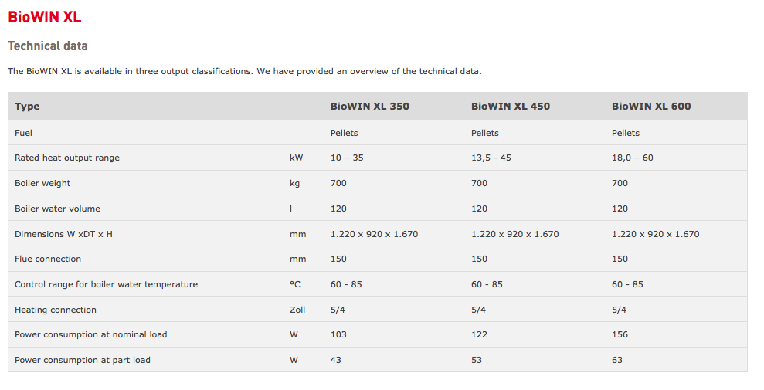Click the 10 – 35 heat output value
Viewport: 764px width, 390px height.
coord(346,158)
